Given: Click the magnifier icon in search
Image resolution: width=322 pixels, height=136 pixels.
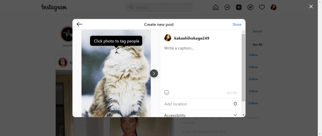Looking at the screenshot, I should coord(131,8).
